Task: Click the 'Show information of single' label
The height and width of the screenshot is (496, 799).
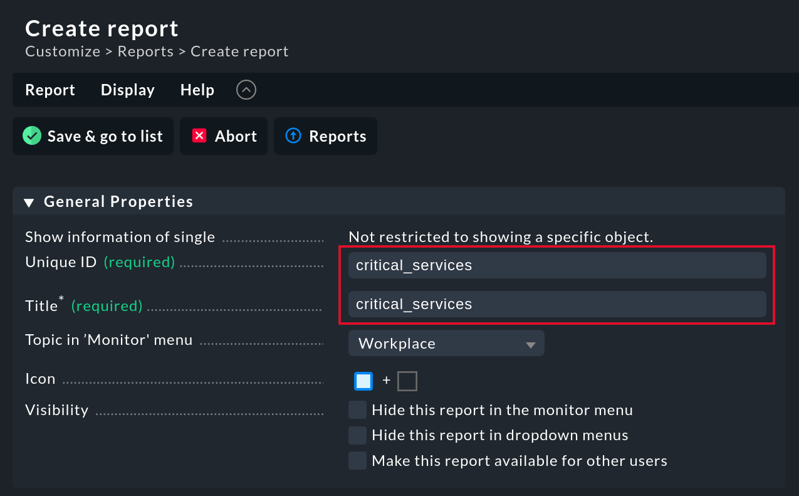Action: pyautogui.click(x=120, y=237)
